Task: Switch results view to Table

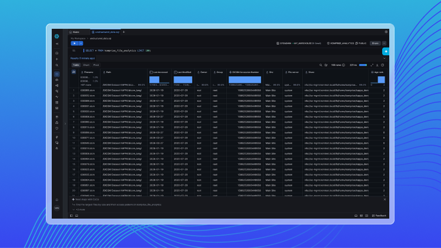Action: coord(76,65)
